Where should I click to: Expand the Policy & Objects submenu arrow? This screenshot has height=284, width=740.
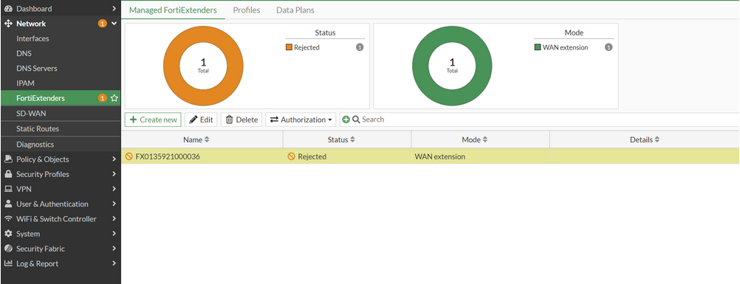(x=114, y=159)
